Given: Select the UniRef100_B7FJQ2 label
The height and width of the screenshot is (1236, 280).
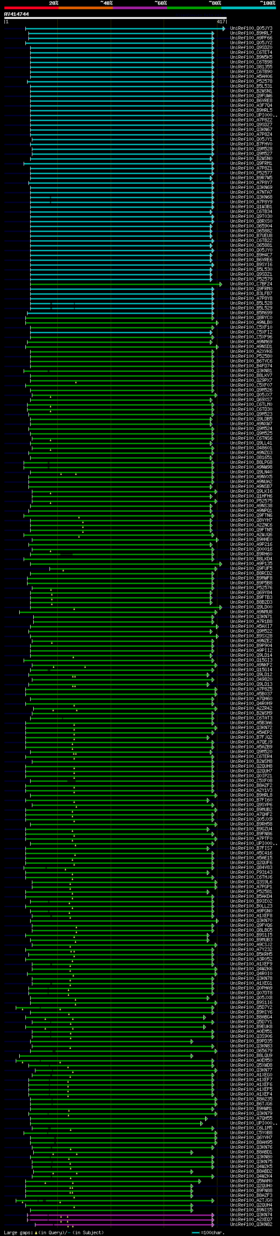Looking at the screenshot, I should [x=251, y=737].
